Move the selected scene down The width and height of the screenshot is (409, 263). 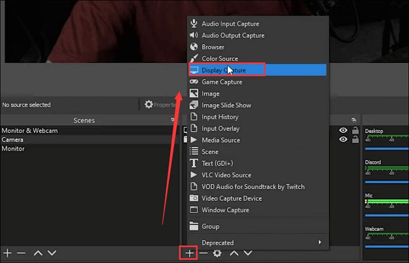pyautogui.click(x=52, y=253)
